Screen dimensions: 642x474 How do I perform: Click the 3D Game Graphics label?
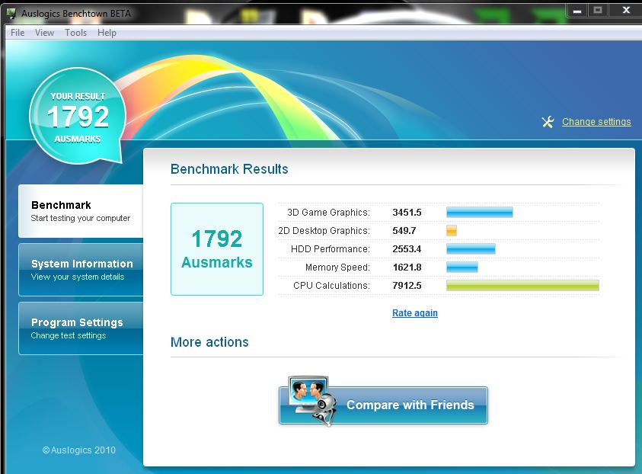click(x=328, y=212)
